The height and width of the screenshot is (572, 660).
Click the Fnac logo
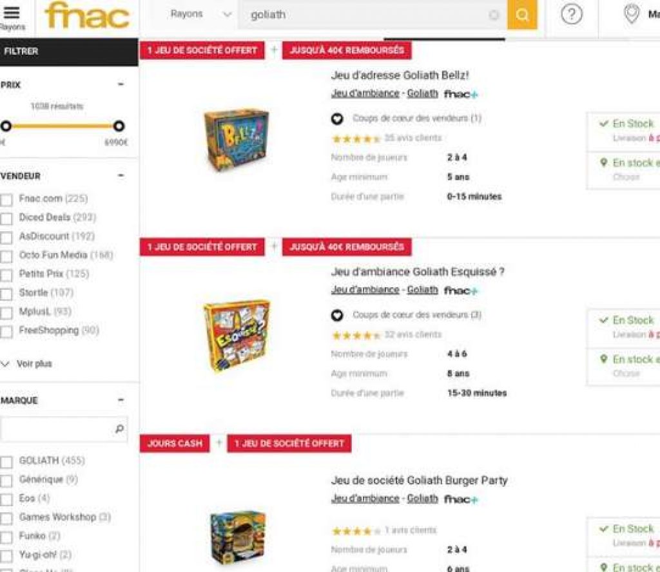(x=87, y=16)
